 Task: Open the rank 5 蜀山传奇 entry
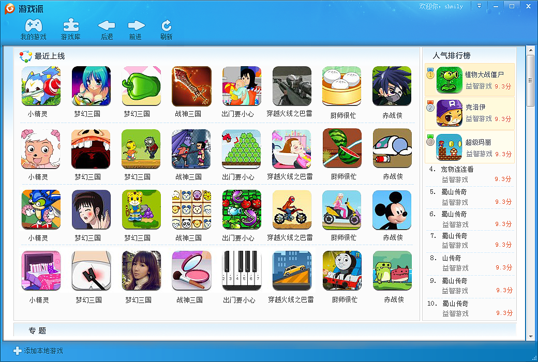point(470,197)
